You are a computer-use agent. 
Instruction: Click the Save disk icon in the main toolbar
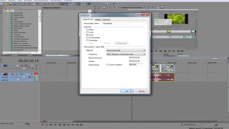point(10,4)
